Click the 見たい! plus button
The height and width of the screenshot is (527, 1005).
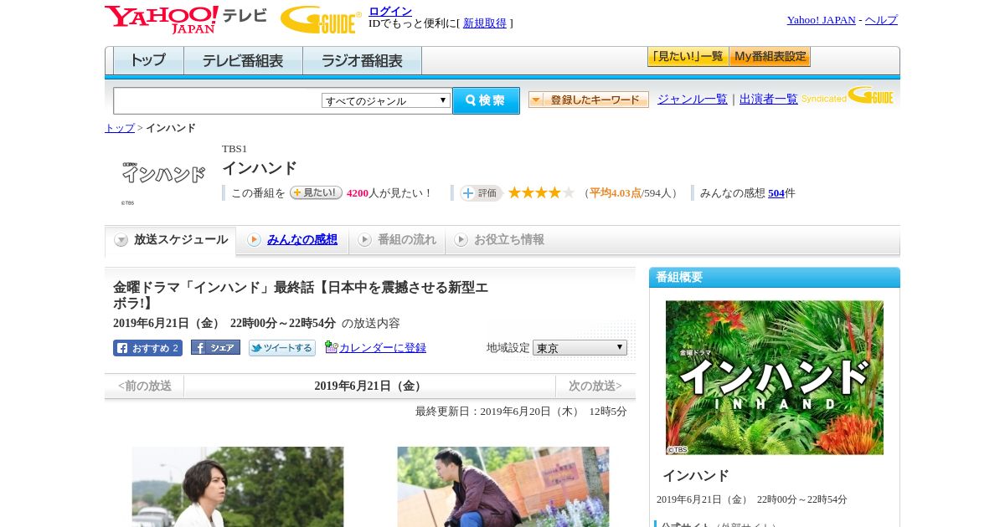pos(316,192)
